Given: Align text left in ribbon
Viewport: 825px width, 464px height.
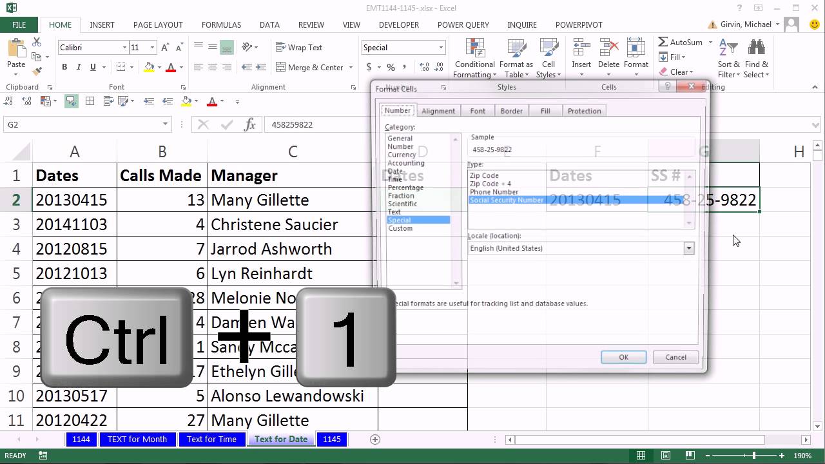Looking at the screenshot, I should (198, 67).
